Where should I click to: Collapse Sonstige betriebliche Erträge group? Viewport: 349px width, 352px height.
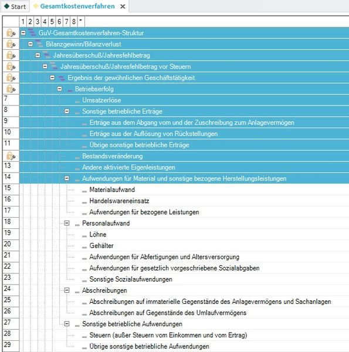(67, 111)
